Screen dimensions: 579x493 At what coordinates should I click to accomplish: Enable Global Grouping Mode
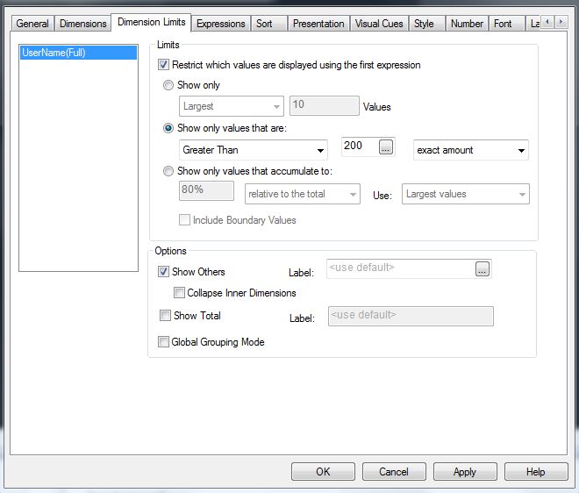point(164,342)
